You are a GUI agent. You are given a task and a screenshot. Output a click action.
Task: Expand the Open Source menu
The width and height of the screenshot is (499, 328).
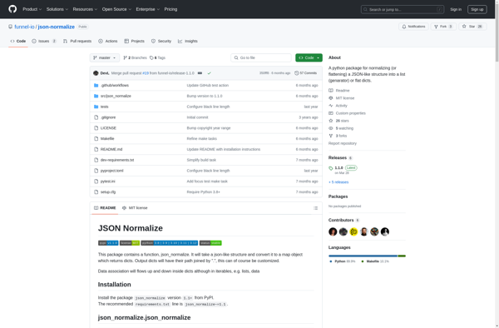pos(116,9)
